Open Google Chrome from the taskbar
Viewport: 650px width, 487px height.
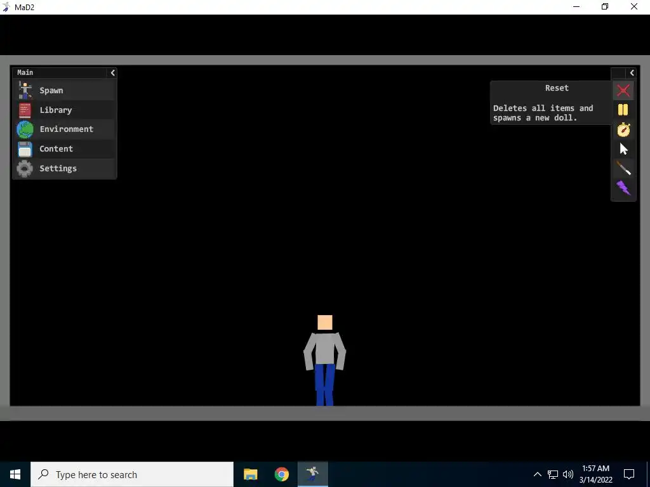coord(281,474)
